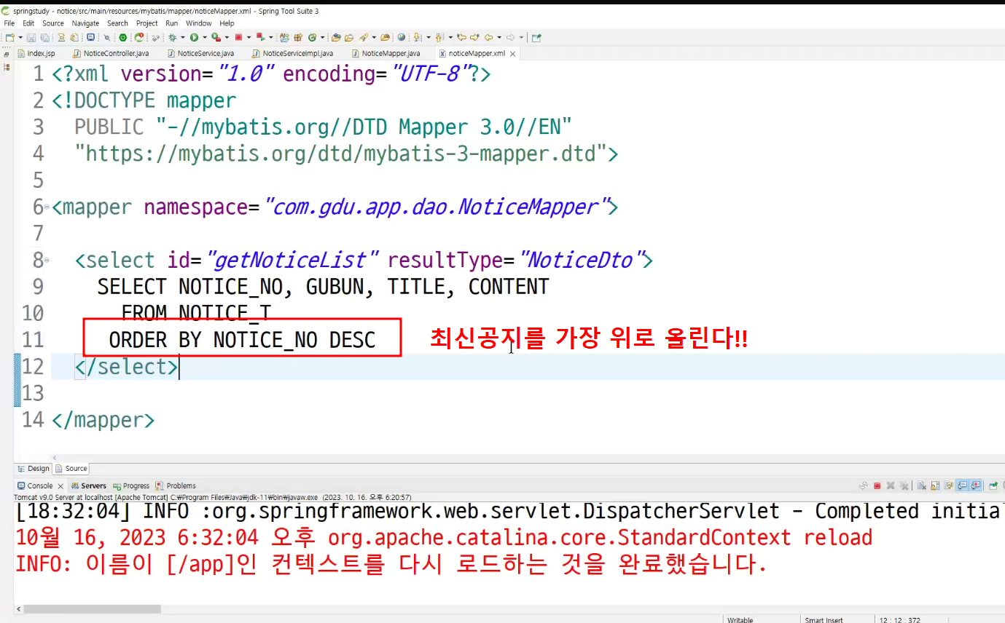Open the Help menu
1005x623 pixels.
click(x=227, y=23)
